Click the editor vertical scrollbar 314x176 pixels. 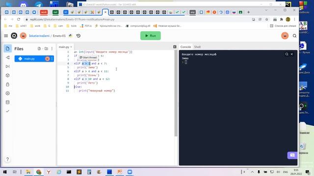tap(176, 93)
